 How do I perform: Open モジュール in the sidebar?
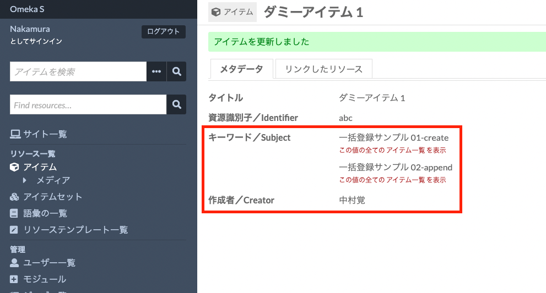point(45,279)
